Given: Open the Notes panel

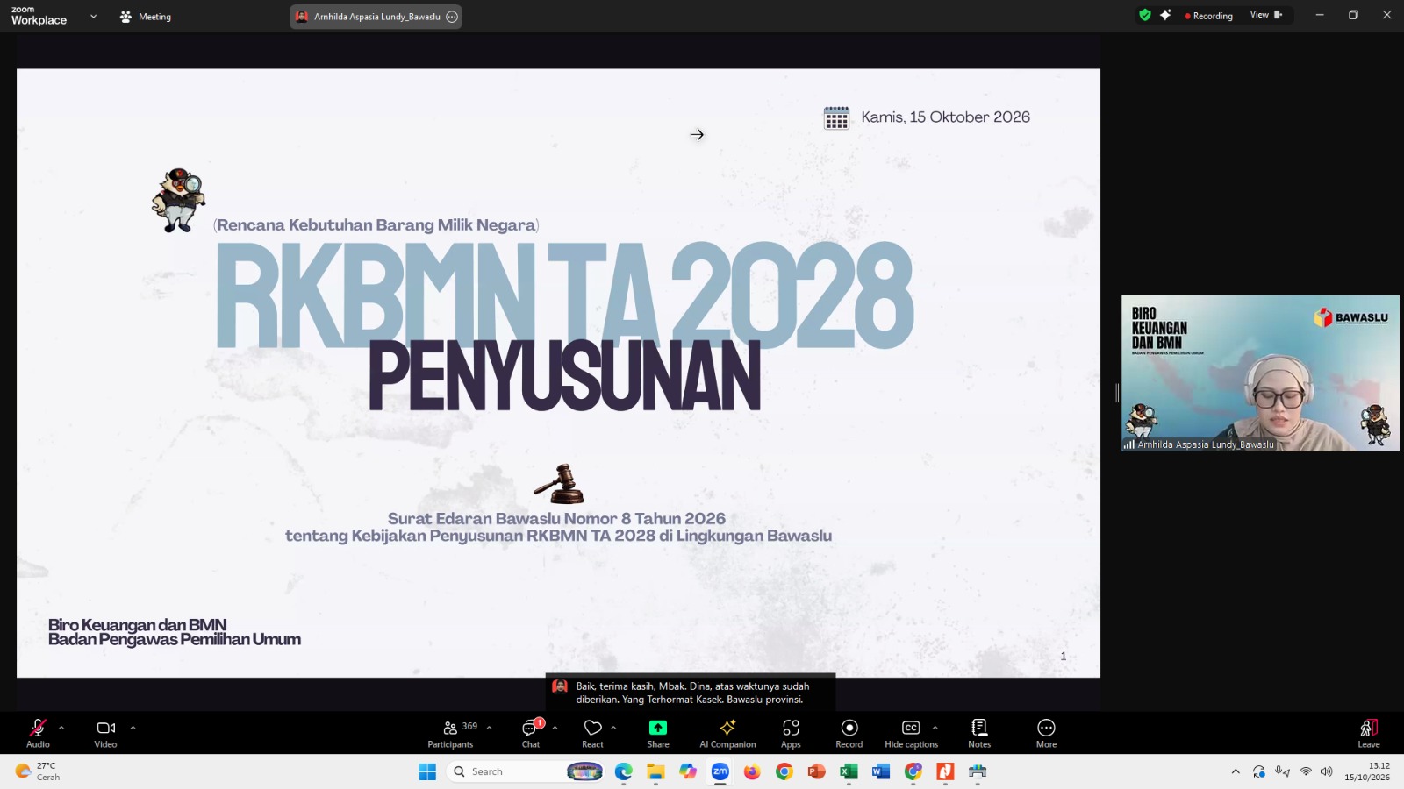Looking at the screenshot, I should click(979, 733).
